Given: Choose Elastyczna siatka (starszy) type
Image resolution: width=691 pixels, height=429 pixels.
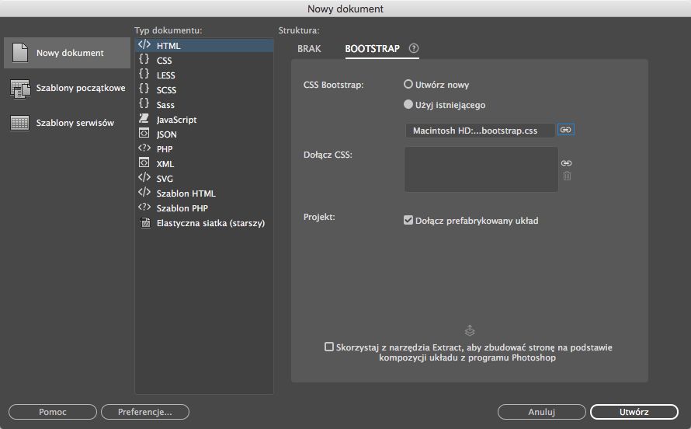Looking at the screenshot, I should coord(204,222).
